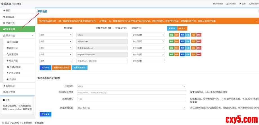Screen dimensions: 259x125
Task: Click the green 编辑 button for 69shu
Action: (171, 35)
